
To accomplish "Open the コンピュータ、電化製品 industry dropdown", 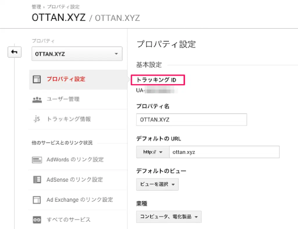I will 168,217.
